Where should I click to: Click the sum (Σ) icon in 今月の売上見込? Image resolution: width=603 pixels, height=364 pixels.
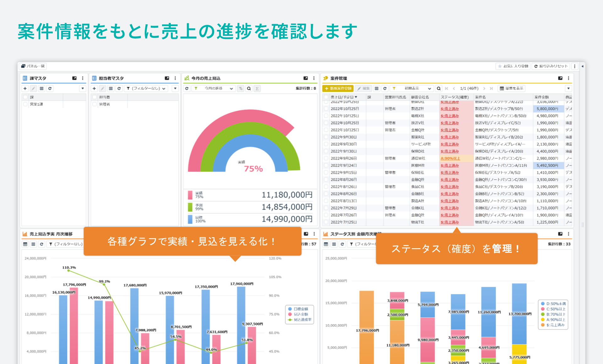257,88
